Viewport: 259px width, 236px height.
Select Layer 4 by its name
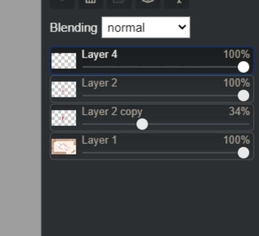(99, 55)
